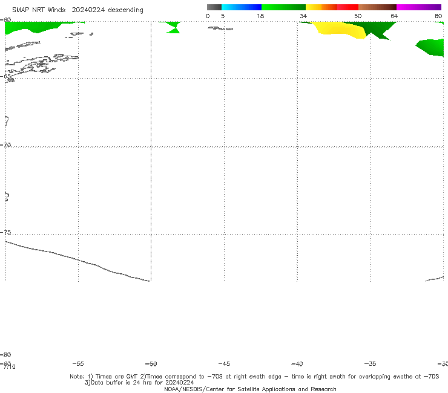Click the green 18–34 segment of the color bar
This screenshot has height=393, width=448.
tap(283, 7)
